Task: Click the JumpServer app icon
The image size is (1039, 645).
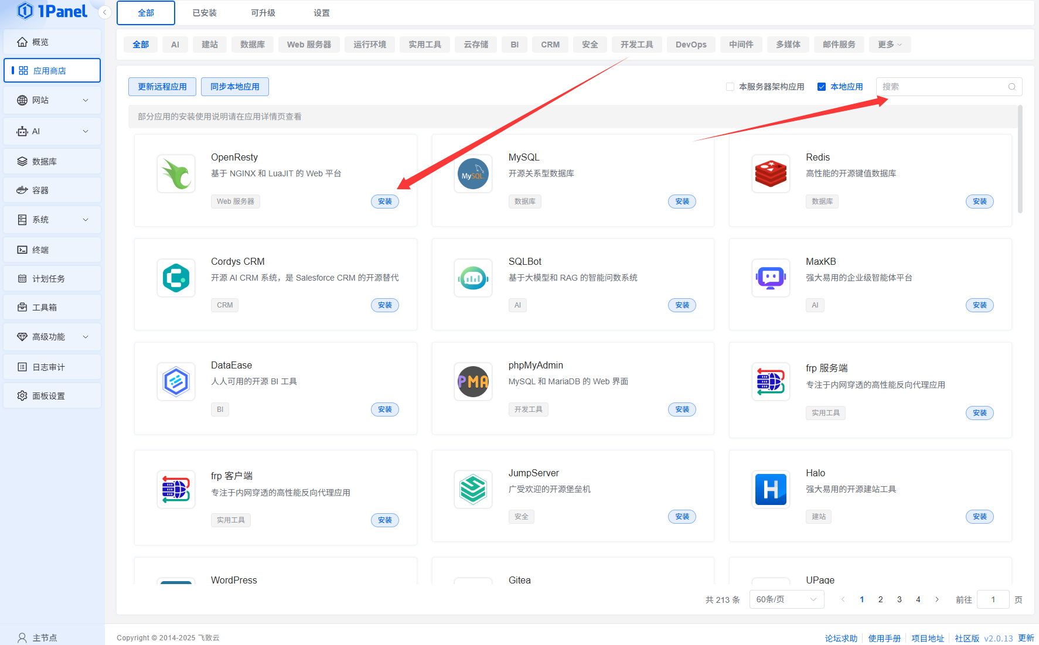Action: click(473, 489)
